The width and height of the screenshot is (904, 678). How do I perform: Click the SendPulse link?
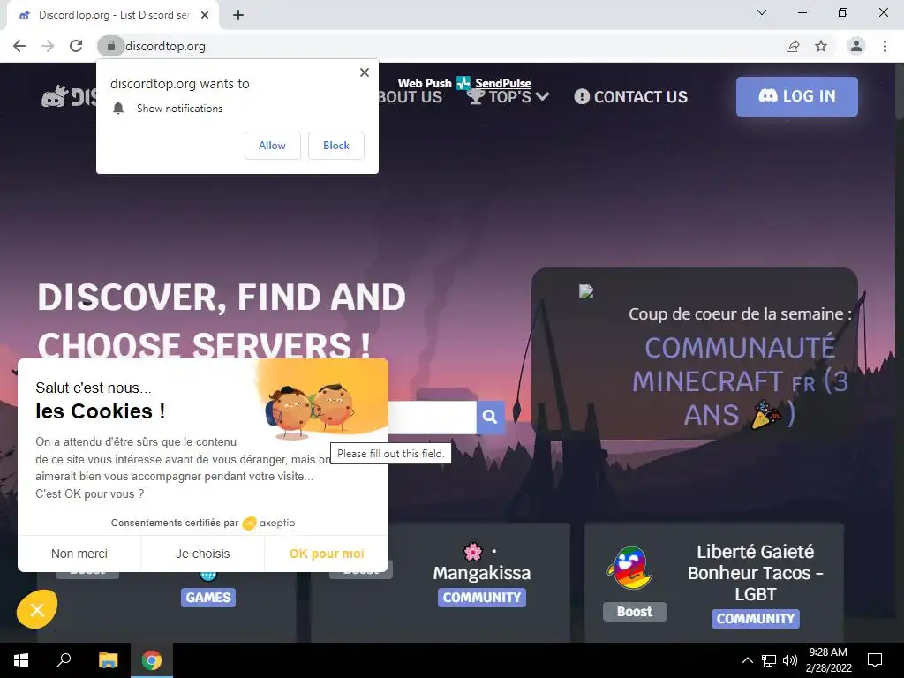pyautogui.click(x=502, y=83)
